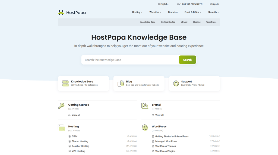Open the WordPress Themes subcategory
The image size is (278, 155).
[166, 146]
